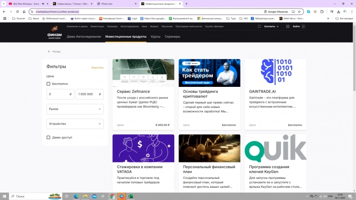356x200 pixels.
Task: Enable the Демо-доступ checkbox
Action: coord(48,138)
